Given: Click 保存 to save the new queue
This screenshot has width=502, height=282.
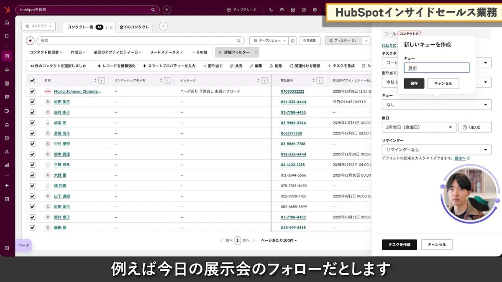Looking at the screenshot, I should click(x=414, y=84).
